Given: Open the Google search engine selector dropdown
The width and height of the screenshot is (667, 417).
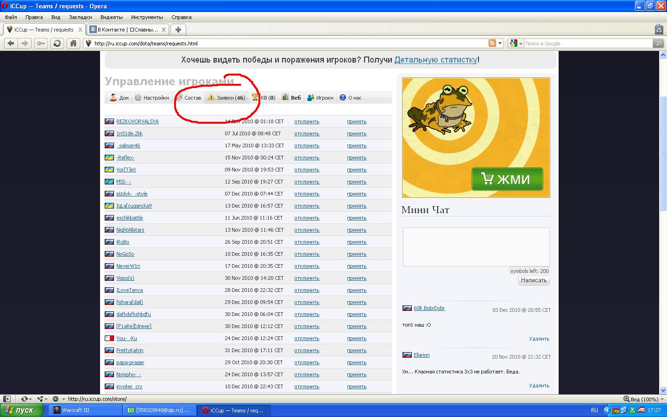Looking at the screenshot, I should [x=516, y=43].
